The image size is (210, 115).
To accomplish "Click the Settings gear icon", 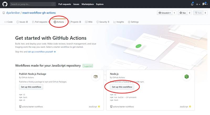I will tap(129, 22).
